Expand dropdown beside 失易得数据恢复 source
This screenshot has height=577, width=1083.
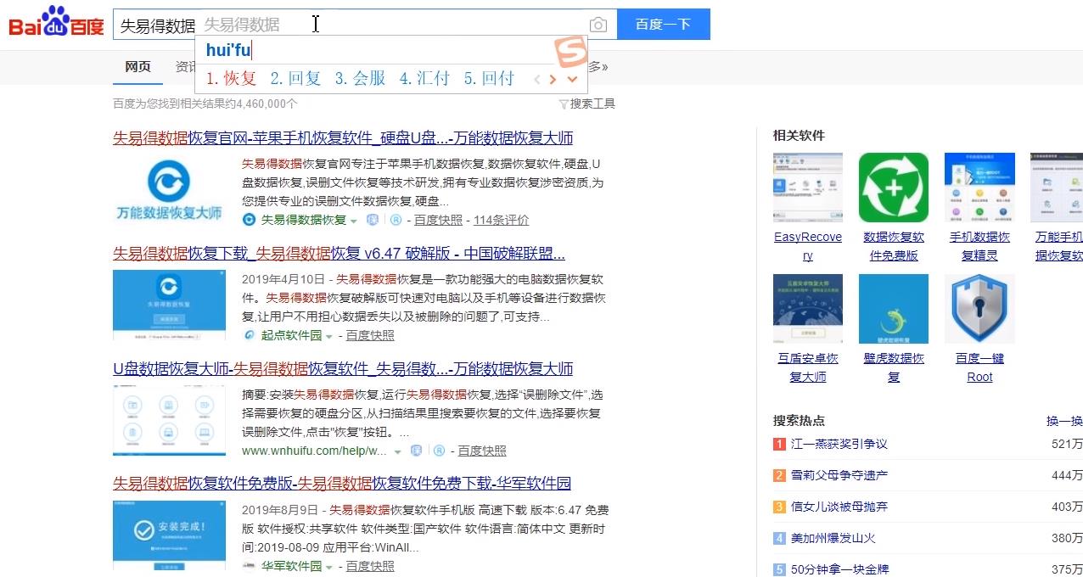(x=354, y=221)
